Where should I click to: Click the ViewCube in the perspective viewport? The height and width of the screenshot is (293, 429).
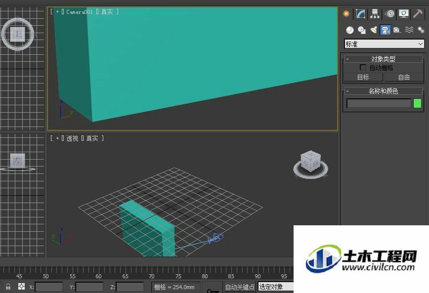(x=310, y=162)
